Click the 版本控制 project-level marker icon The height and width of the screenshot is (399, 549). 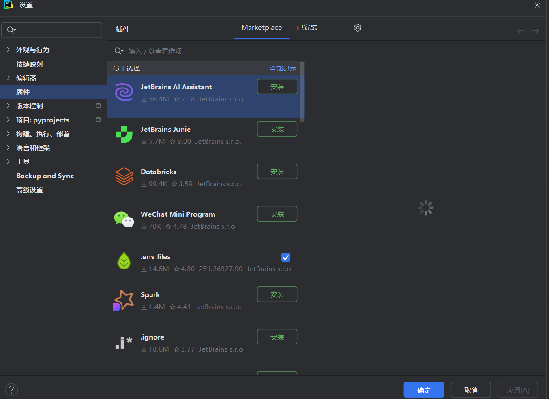pyautogui.click(x=99, y=106)
